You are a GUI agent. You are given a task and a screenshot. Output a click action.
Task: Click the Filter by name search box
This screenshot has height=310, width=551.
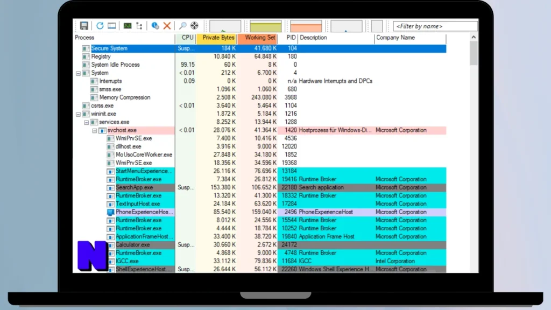point(435,26)
